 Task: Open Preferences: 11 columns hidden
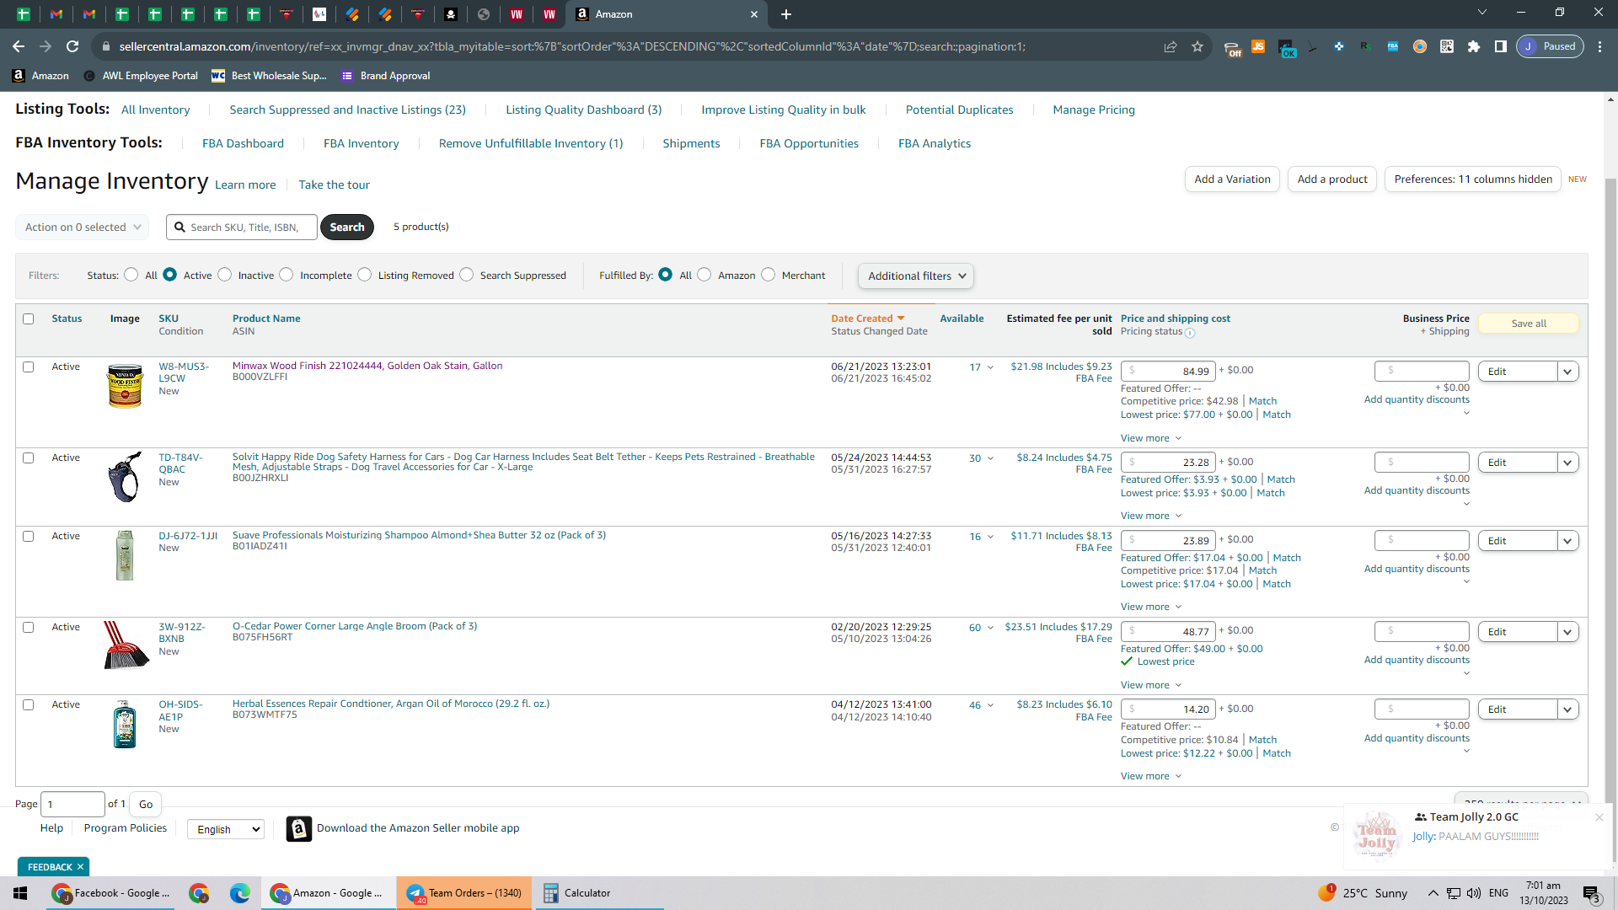click(x=1473, y=179)
